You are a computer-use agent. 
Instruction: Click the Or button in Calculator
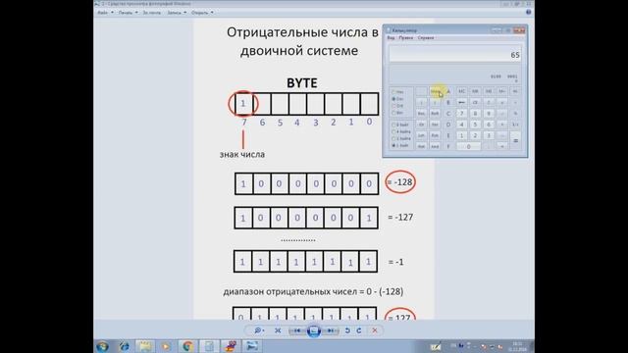coord(421,125)
